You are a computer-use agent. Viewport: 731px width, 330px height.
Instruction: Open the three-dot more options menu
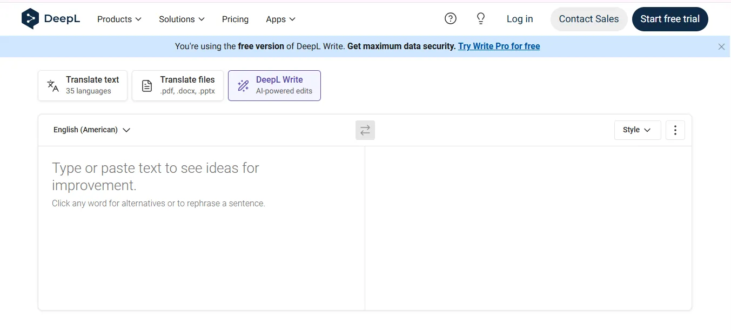[x=675, y=130]
